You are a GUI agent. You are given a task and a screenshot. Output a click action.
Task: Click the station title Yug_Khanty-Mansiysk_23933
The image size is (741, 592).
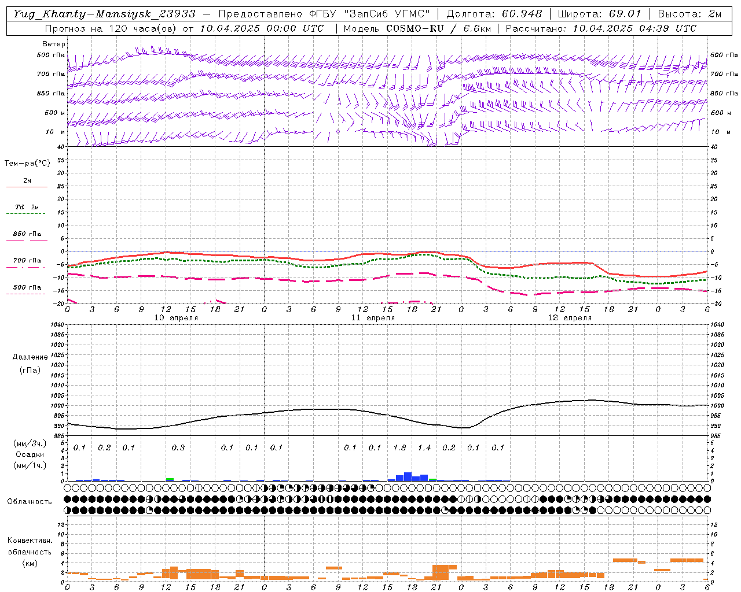pos(104,14)
